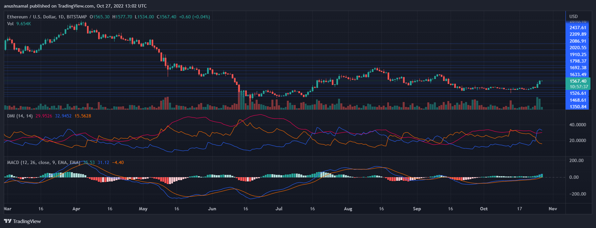Click the 1692.38 price level label
The width and height of the screenshot is (596, 228).
(578, 68)
